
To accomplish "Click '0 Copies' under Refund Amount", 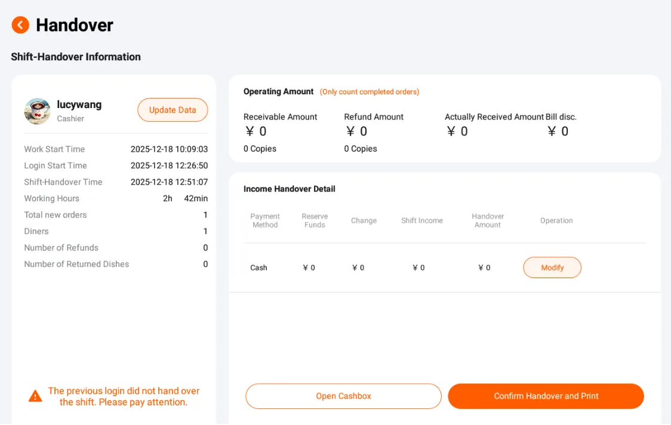I will click(x=361, y=149).
